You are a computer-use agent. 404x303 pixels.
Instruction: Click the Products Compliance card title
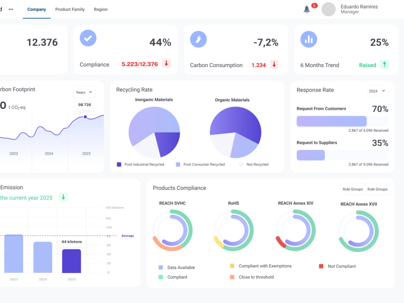[180, 188]
